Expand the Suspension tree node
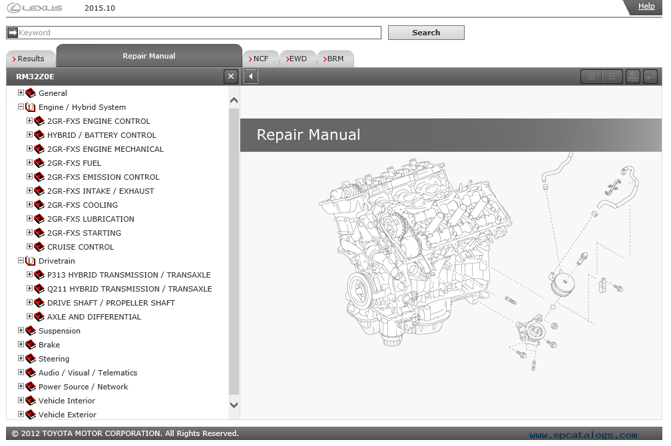The image size is (671, 446). point(21,330)
